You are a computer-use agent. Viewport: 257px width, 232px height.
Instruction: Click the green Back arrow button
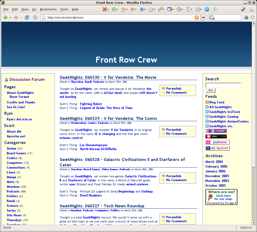point(5,17)
